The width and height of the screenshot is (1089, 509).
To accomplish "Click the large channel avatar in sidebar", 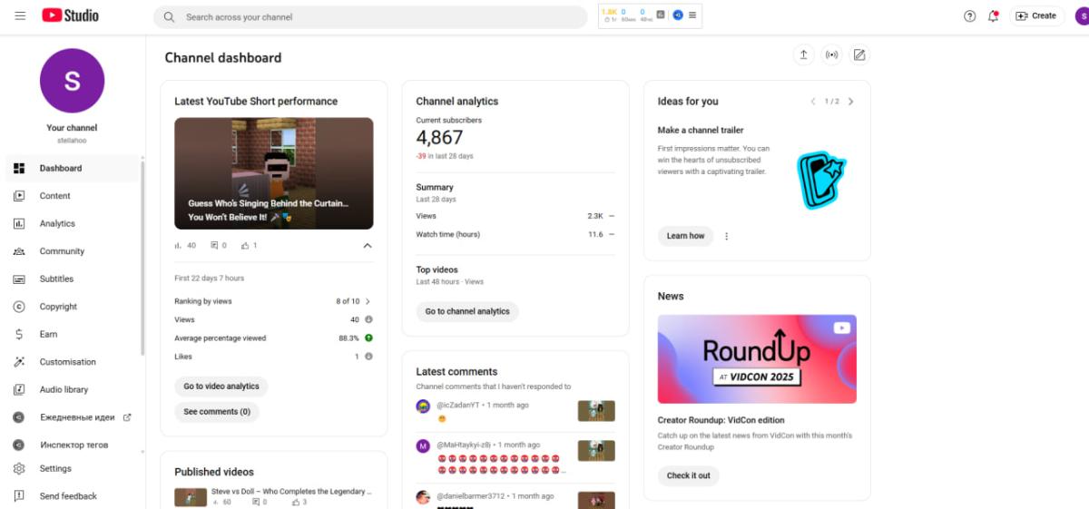I will [72, 81].
